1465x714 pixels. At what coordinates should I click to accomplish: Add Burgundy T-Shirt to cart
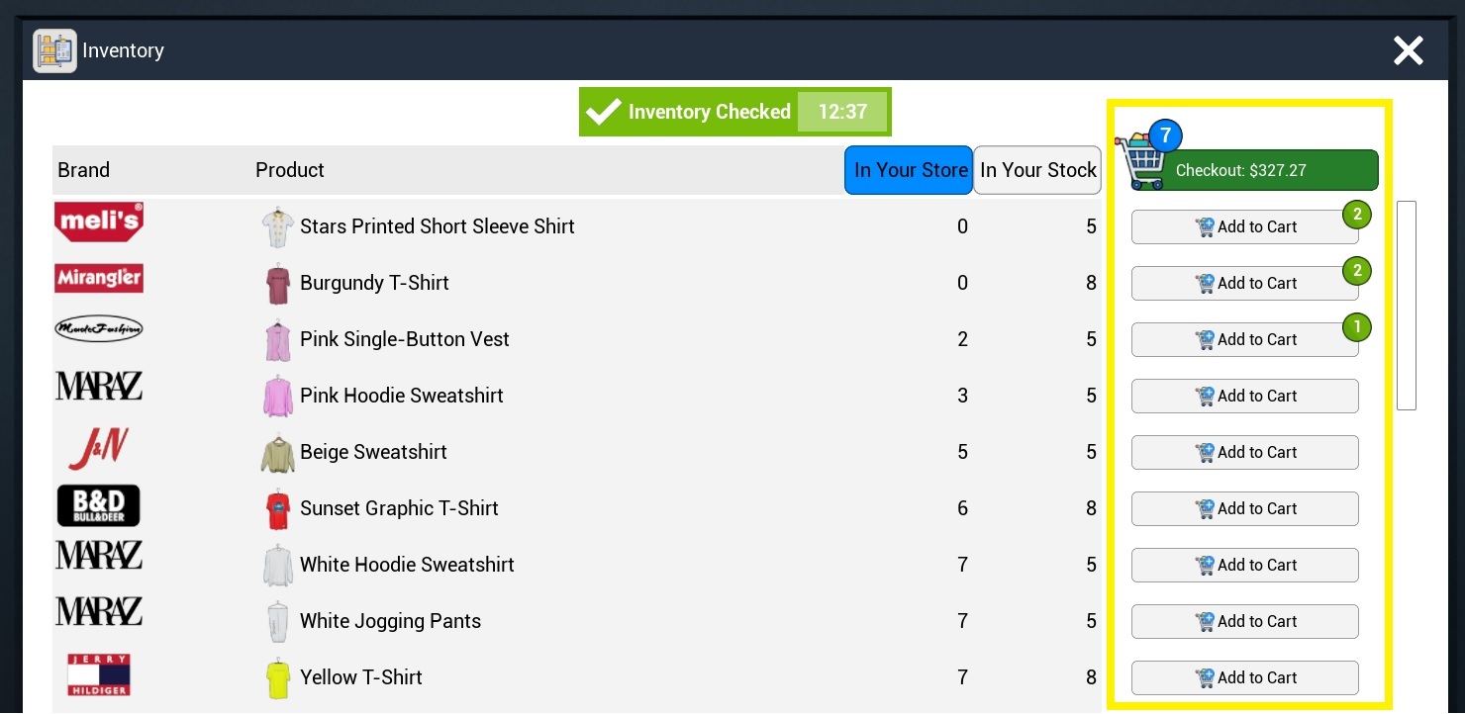click(1245, 283)
